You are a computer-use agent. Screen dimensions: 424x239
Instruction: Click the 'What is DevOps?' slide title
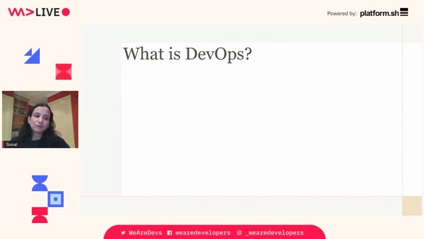click(187, 54)
